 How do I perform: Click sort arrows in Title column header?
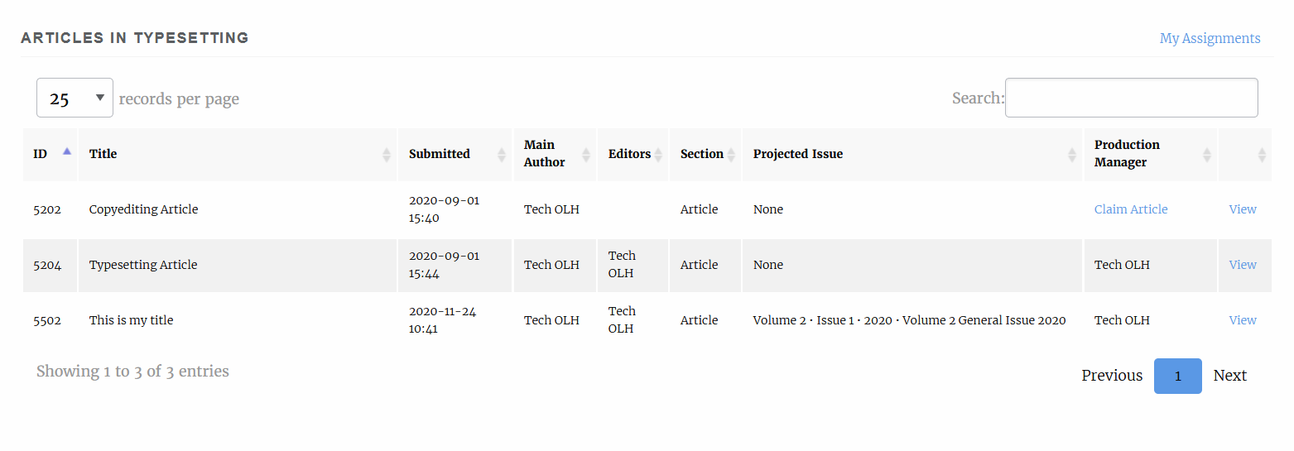pyautogui.click(x=386, y=155)
